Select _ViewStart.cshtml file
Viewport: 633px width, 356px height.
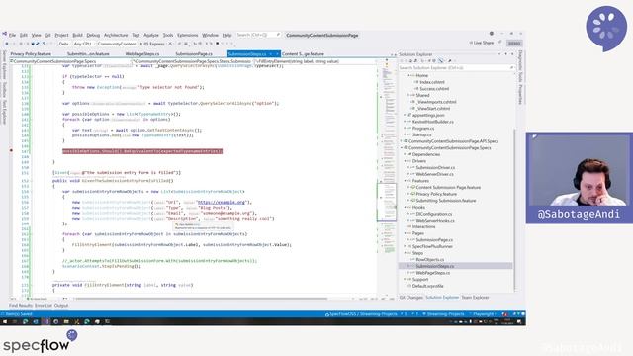pyautogui.click(x=433, y=108)
